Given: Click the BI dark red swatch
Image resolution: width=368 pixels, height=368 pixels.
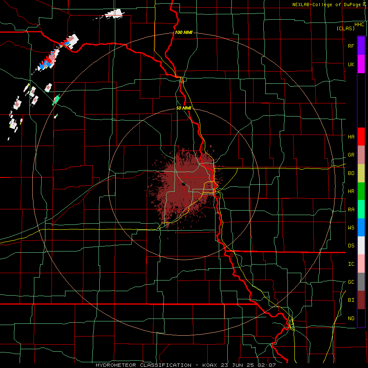Looking at the screenshot, I should [361, 300].
